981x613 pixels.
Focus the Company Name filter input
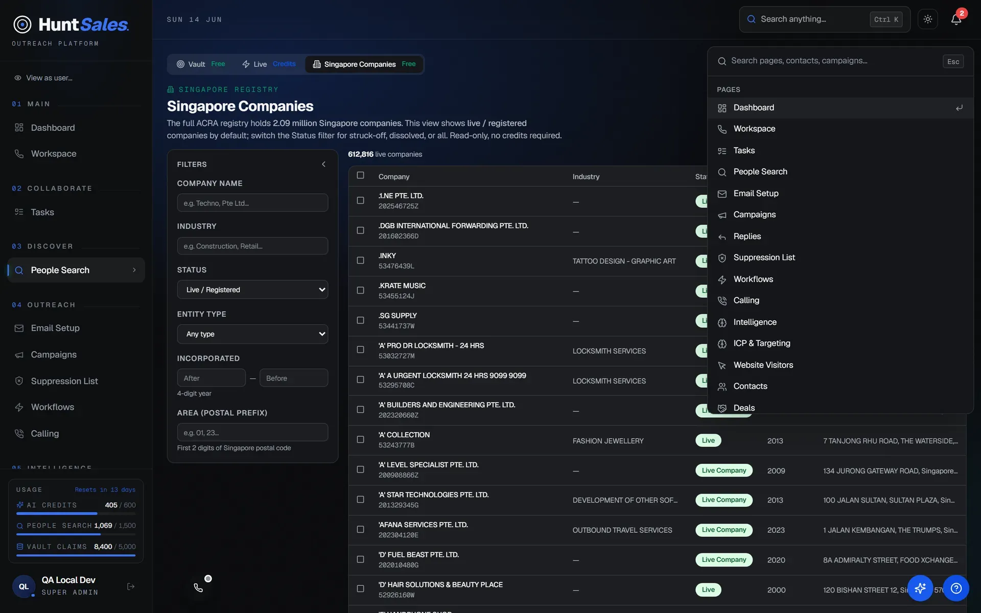(x=252, y=203)
